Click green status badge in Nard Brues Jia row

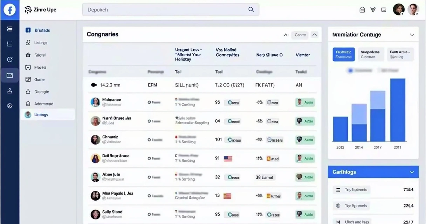tap(305, 121)
